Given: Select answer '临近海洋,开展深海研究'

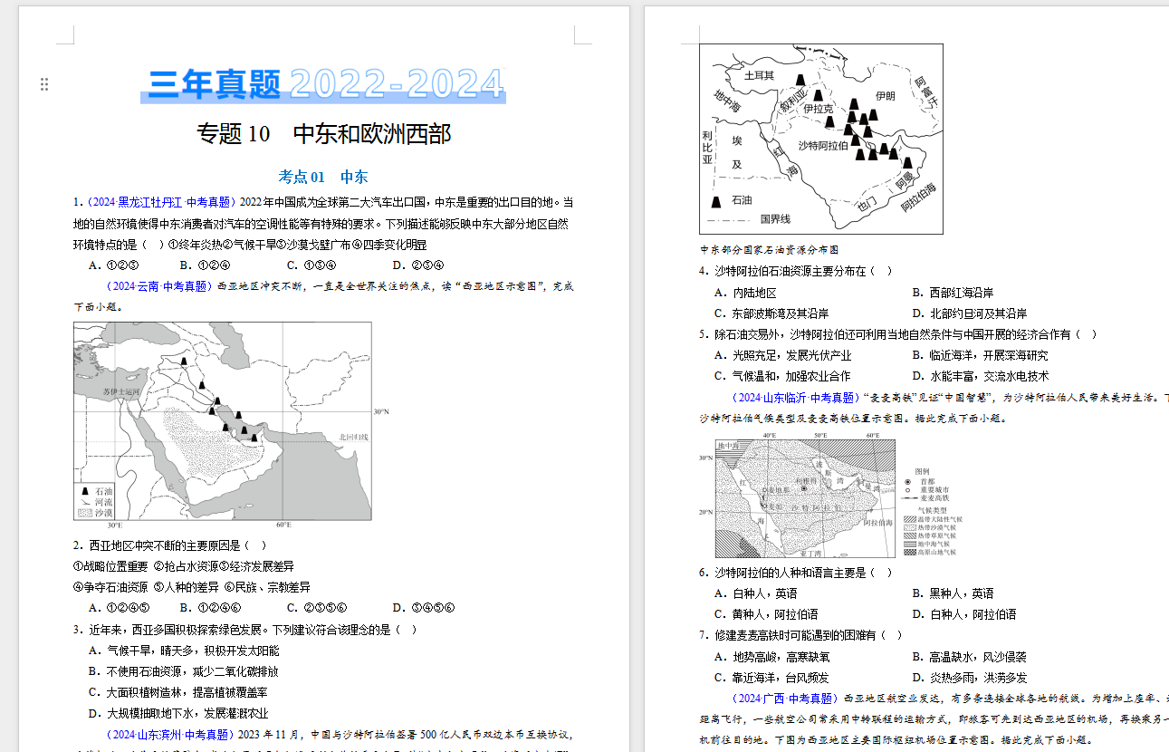Looking at the screenshot, I should [x=981, y=355].
